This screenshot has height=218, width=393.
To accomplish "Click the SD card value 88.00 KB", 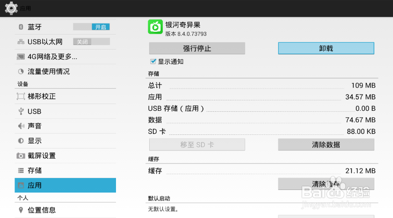I will coord(361,131).
